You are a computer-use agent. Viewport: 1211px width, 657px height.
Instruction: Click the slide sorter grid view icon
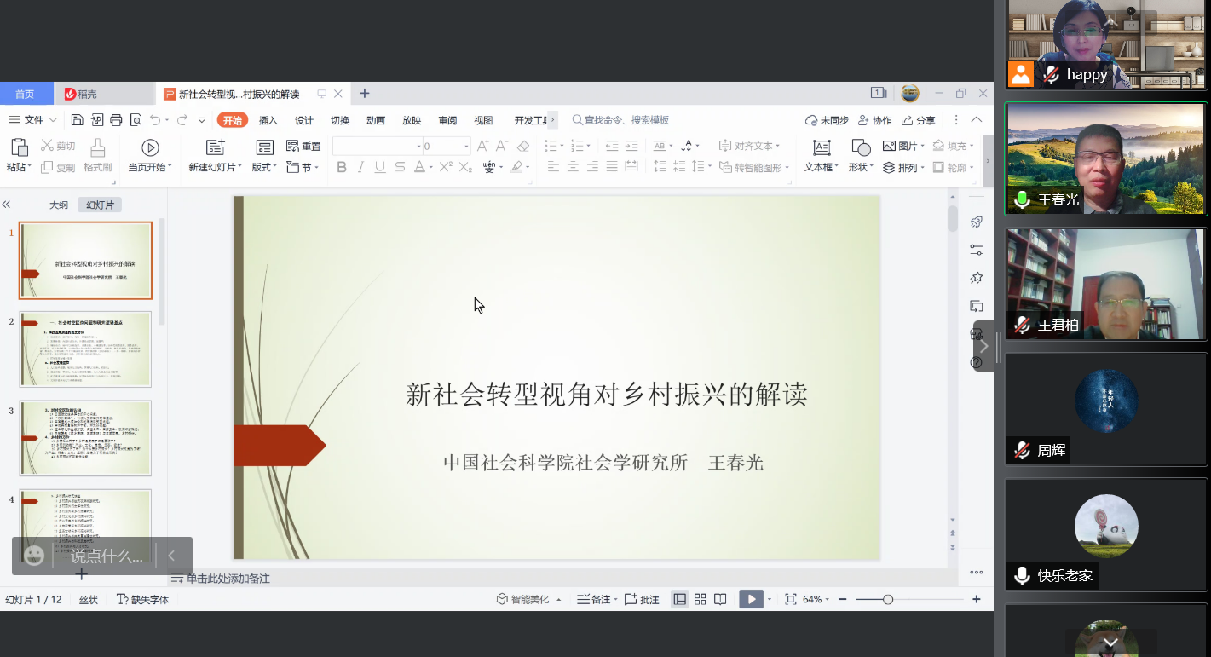click(701, 599)
